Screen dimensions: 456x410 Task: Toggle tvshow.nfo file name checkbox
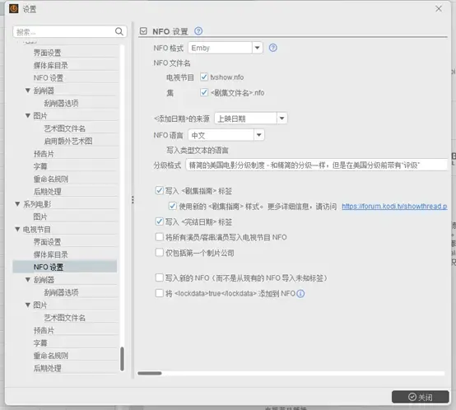pyautogui.click(x=204, y=77)
